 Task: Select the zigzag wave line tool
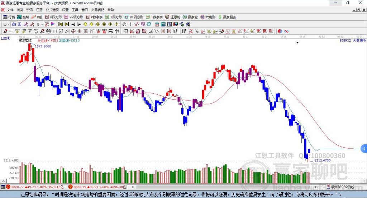[157, 31]
